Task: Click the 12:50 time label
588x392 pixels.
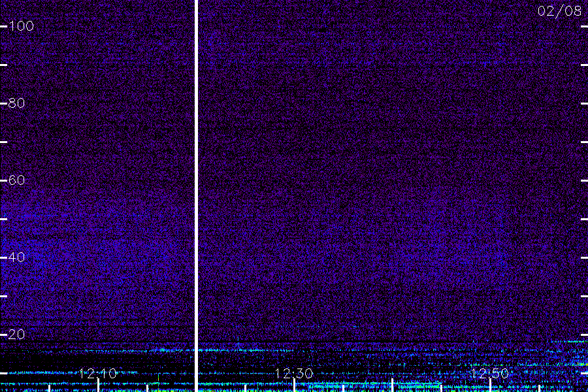Action: point(489,373)
